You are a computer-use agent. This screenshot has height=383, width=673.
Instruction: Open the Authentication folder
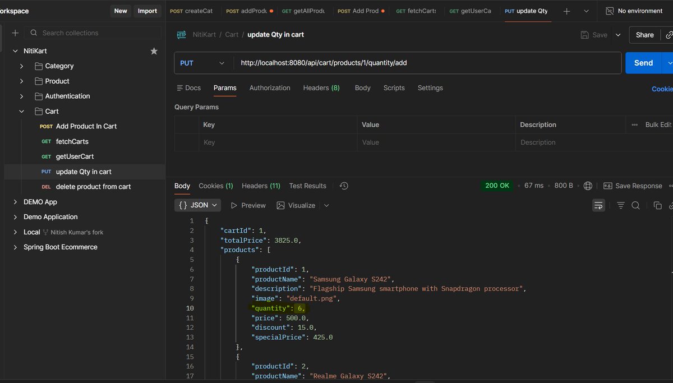62,96
